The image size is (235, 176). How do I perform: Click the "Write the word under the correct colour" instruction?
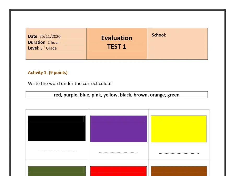(x=70, y=83)
